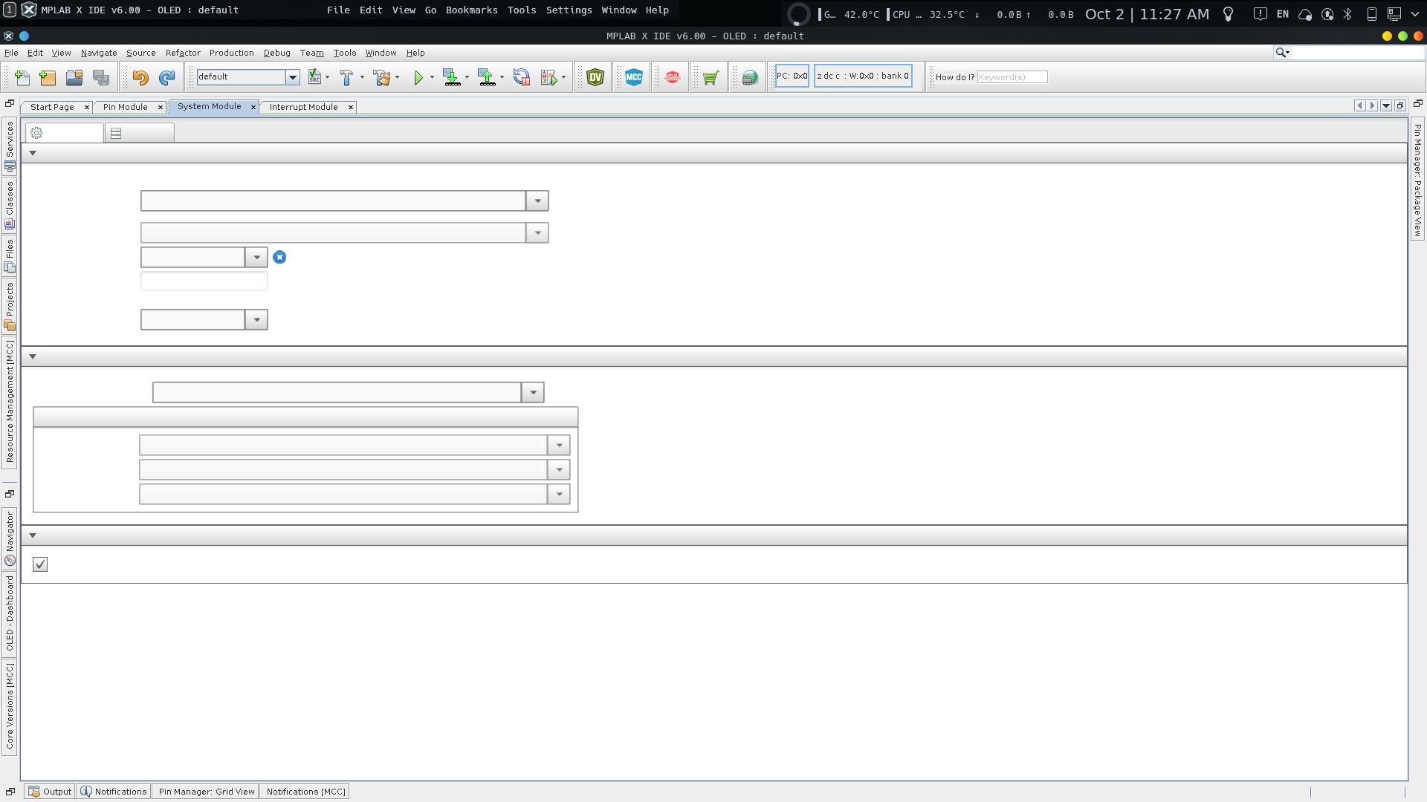Click the System Module tab
The height and width of the screenshot is (802, 1427).
(209, 107)
